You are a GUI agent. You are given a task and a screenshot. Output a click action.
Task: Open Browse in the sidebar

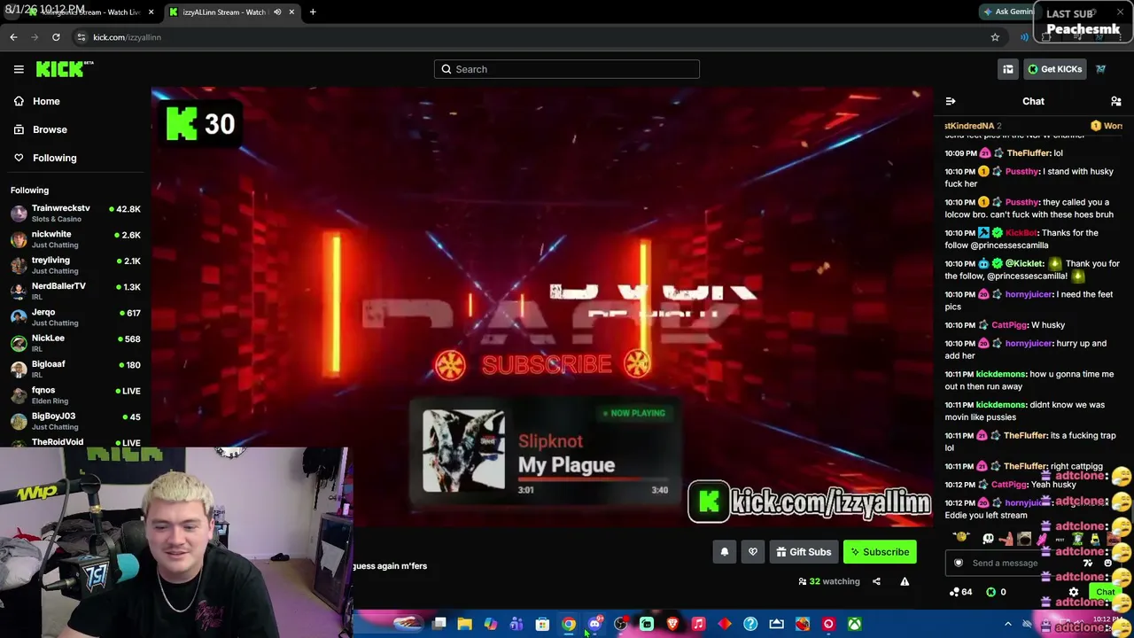click(50, 129)
